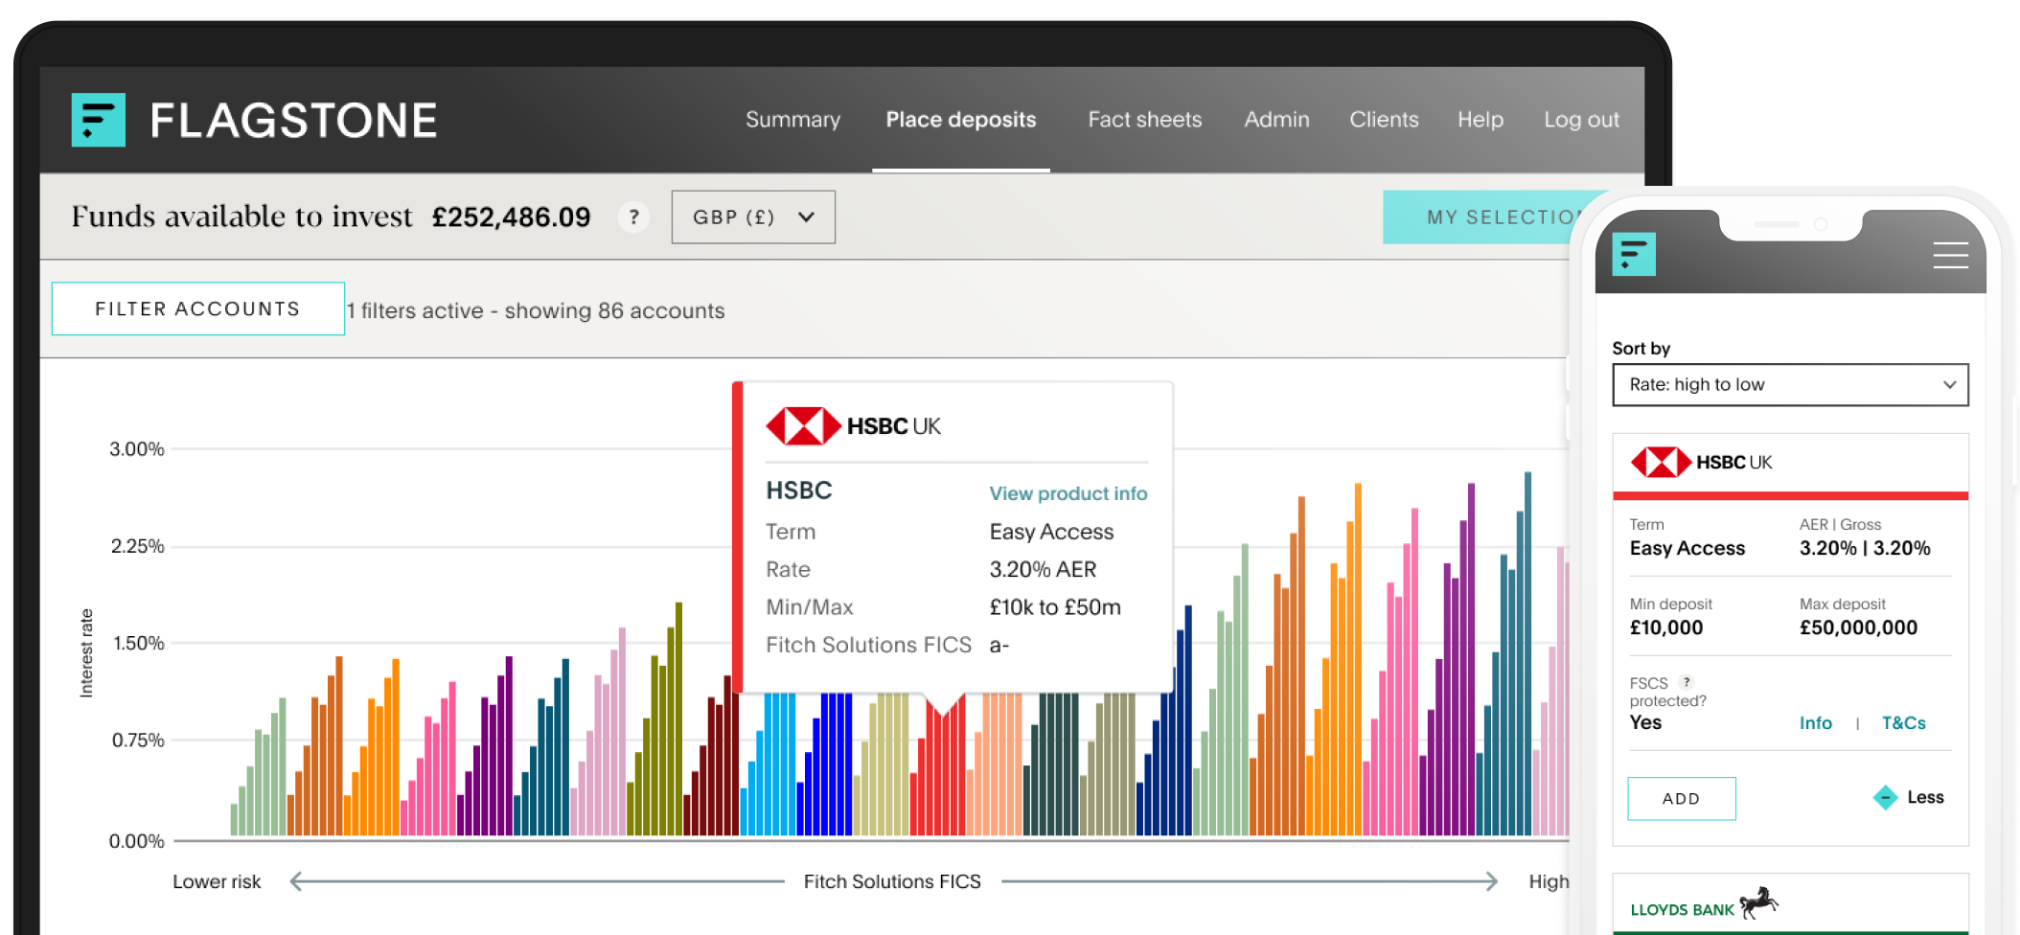
Task: Open the Sort by Rate: high to low dropdown
Action: (x=1790, y=384)
